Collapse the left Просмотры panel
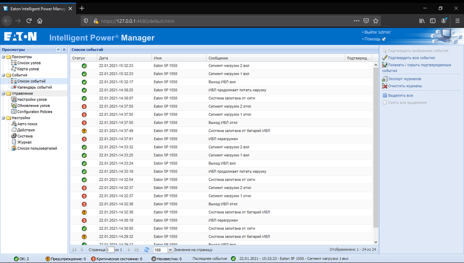 point(58,50)
